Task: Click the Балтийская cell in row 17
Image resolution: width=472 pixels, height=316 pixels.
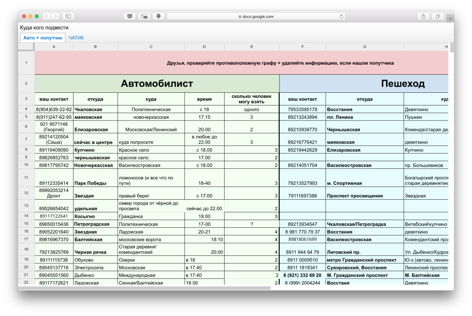Action: tap(95, 239)
